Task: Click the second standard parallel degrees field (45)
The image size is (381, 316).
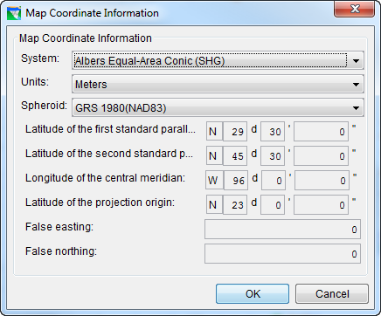Action: tap(235, 155)
